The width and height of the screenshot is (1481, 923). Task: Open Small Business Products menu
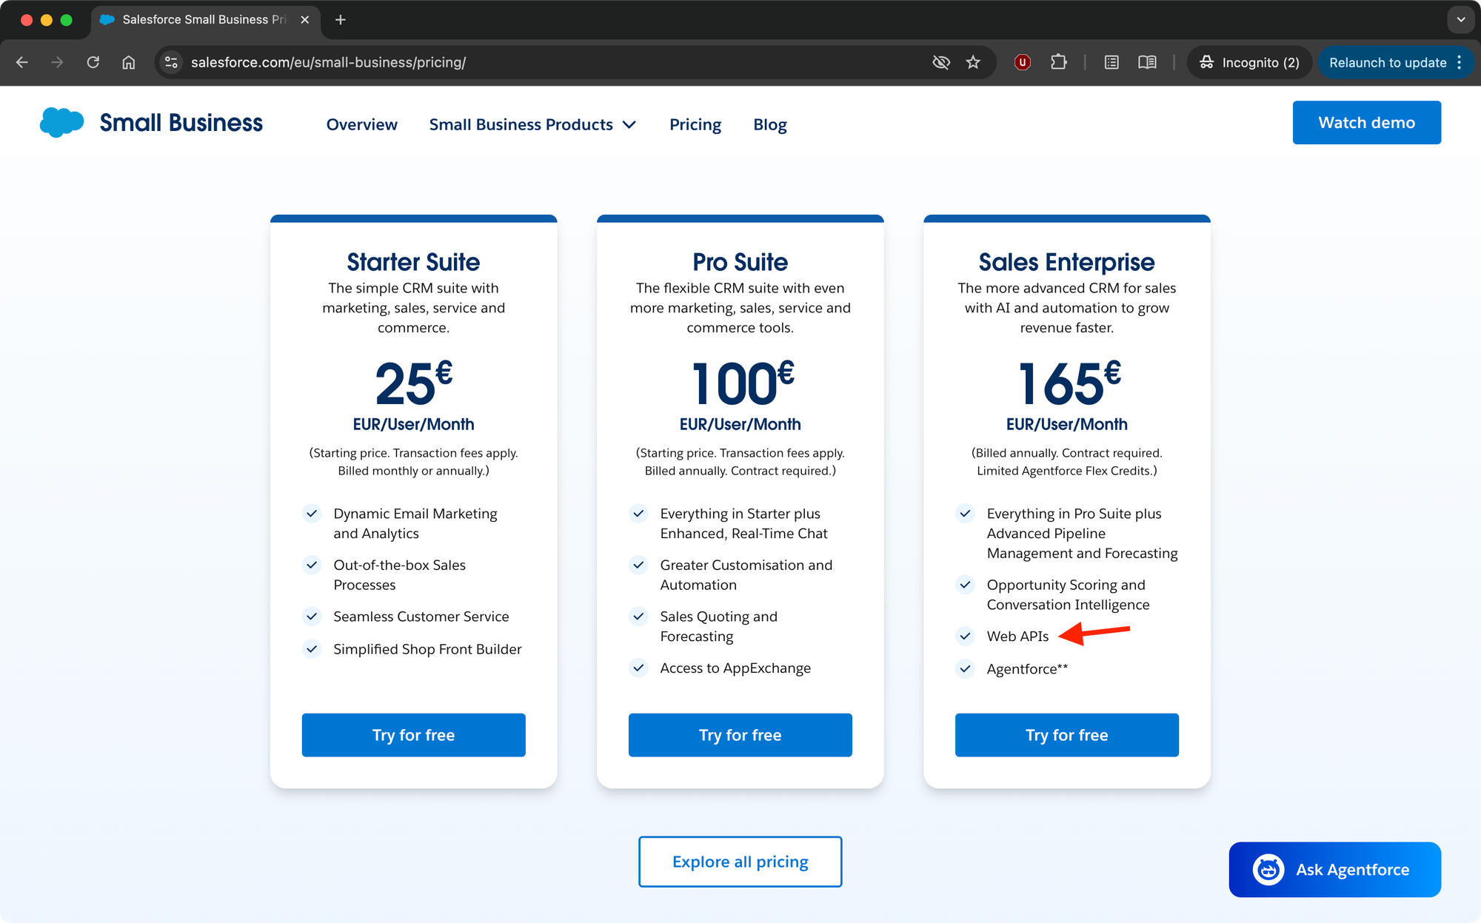tap(521, 124)
